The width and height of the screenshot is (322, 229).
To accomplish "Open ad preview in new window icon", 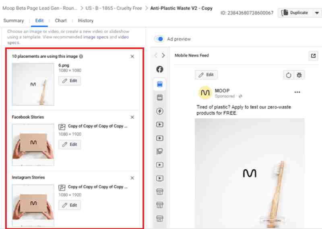I will 313,56.
